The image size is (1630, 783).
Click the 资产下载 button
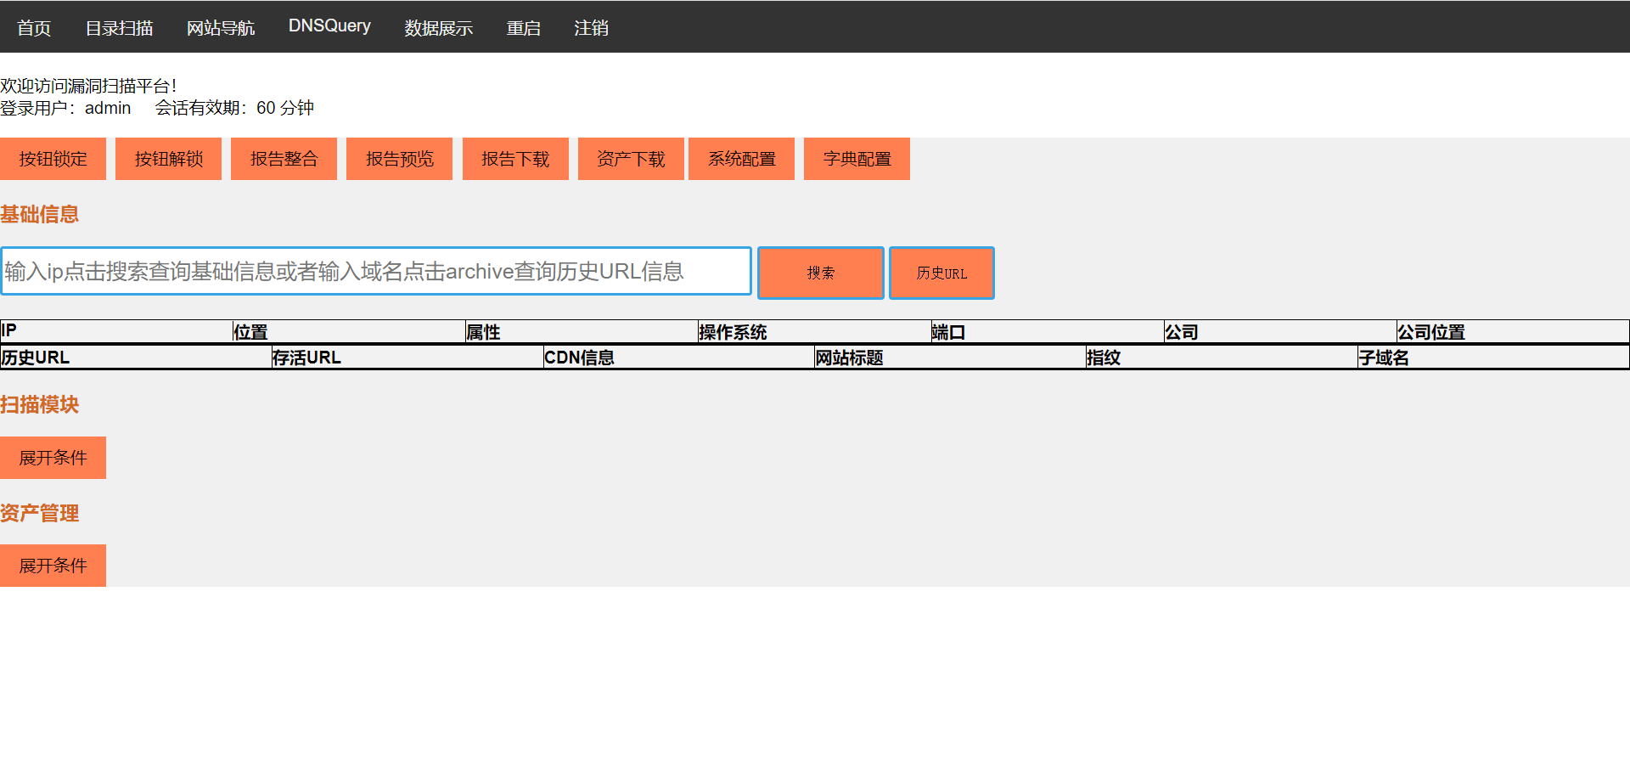coord(631,159)
